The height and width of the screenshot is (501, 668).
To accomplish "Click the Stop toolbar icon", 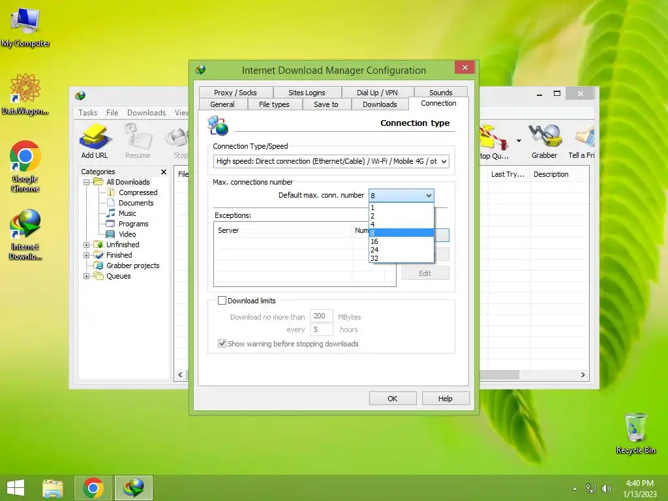I will tap(179, 141).
